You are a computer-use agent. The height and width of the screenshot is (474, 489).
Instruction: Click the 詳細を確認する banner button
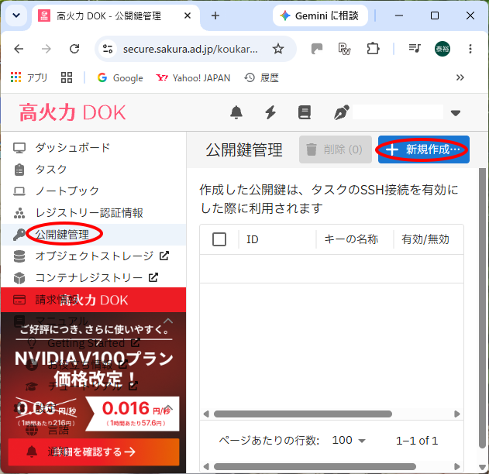(94, 452)
